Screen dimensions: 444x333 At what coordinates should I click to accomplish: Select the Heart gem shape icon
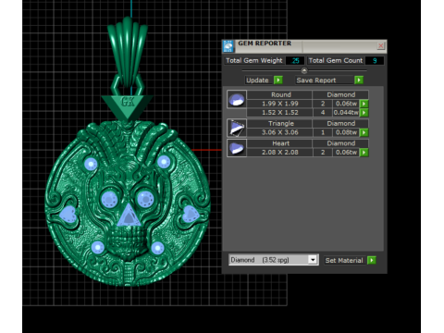point(237,148)
